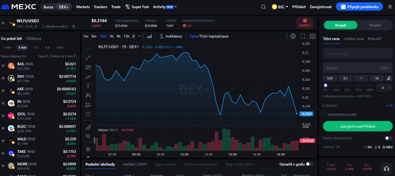Switch chart to Tržní kapitalizace view
This screenshot has width=395, height=176.
pyautogui.click(x=213, y=36)
